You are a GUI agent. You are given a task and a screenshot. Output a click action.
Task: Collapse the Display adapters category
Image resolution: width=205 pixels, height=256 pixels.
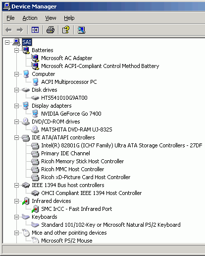(x=16, y=106)
